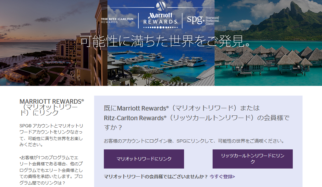Click the Marriott M emblem above the logos

[161, 6]
